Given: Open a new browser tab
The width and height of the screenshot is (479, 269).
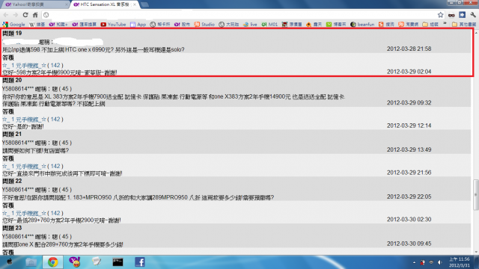Looking at the screenshot, I should coord(144,4).
